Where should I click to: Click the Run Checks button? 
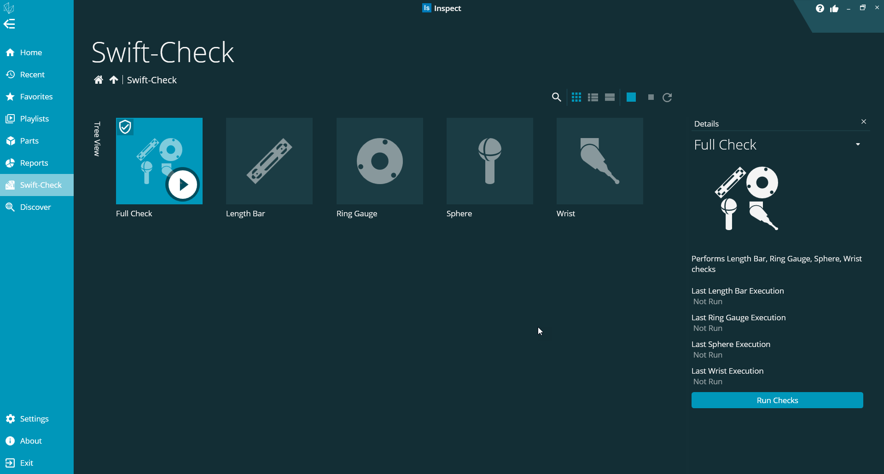[x=777, y=400]
